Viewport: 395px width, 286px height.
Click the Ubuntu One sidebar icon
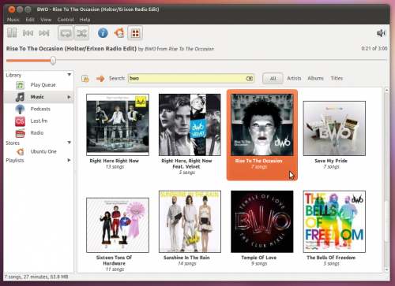point(20,151)
